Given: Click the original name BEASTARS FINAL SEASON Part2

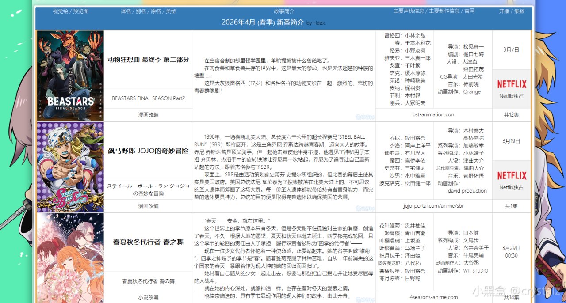Looking at the screenshot, I should point(148,98).
